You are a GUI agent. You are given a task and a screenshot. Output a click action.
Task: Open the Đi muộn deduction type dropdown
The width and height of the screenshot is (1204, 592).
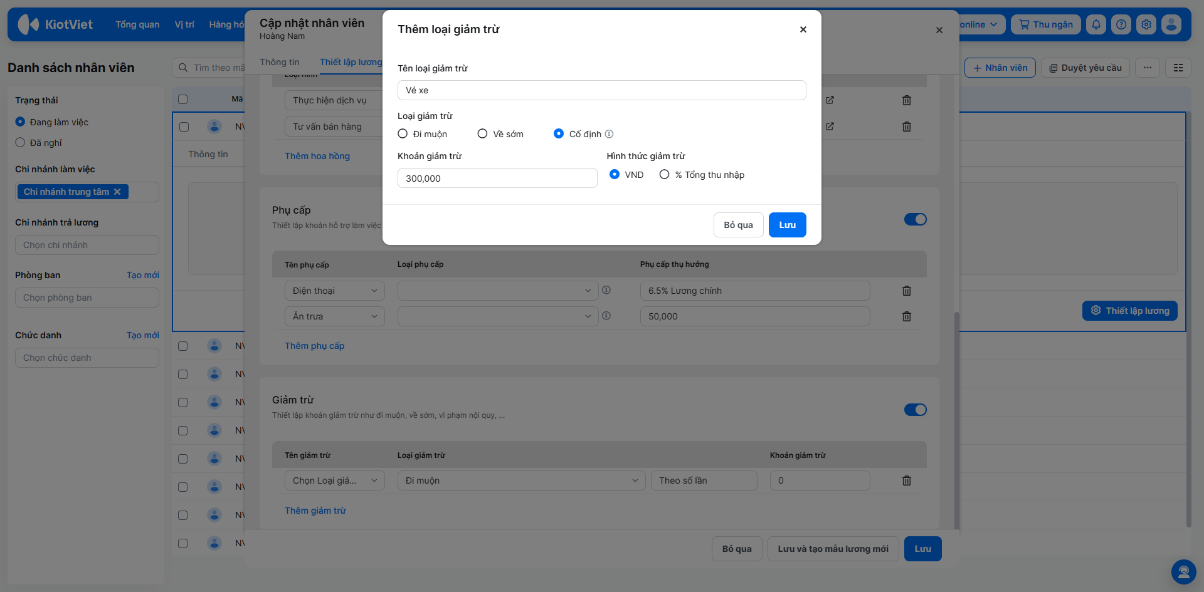[522, 480]
